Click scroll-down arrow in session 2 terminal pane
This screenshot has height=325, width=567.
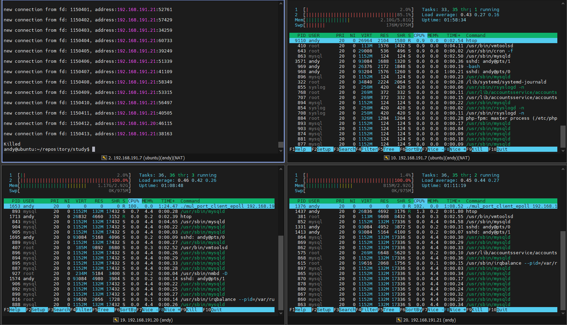point(281,150)
